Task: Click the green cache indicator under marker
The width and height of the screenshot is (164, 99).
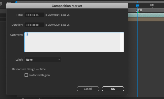Action: pos(138,13)
